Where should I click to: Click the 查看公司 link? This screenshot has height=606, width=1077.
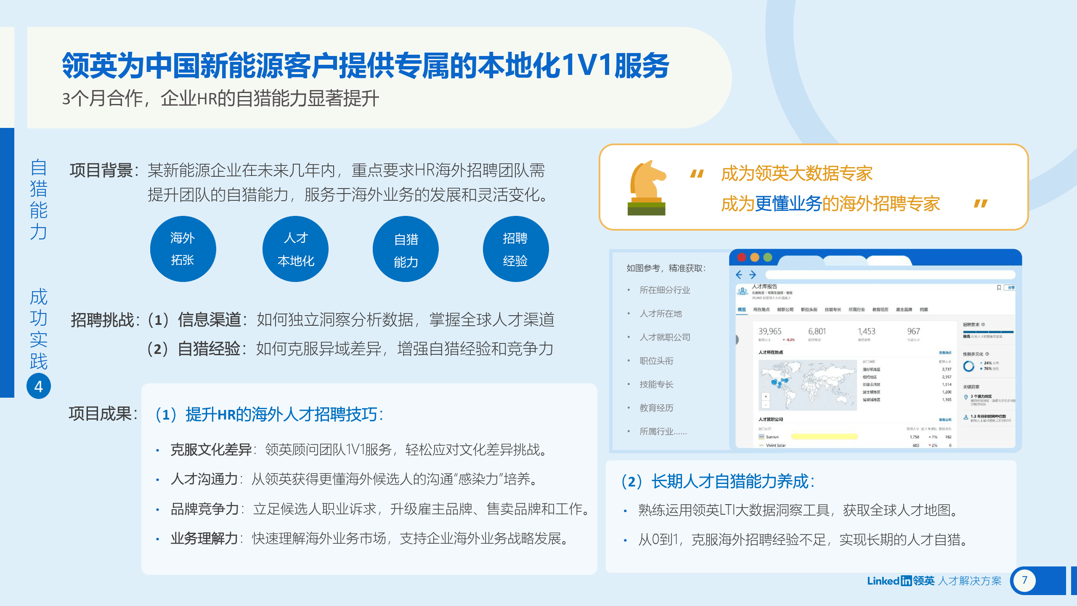click(x=945, y=420)
